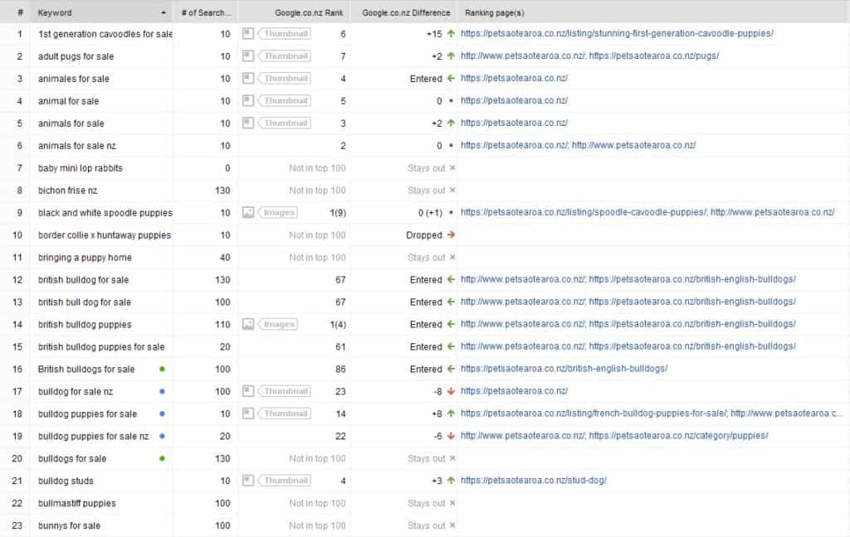850x537 pixels.
Task: Open the french-bulldog-puppies-for-sale listing link
Action: (x=594, y=413)
